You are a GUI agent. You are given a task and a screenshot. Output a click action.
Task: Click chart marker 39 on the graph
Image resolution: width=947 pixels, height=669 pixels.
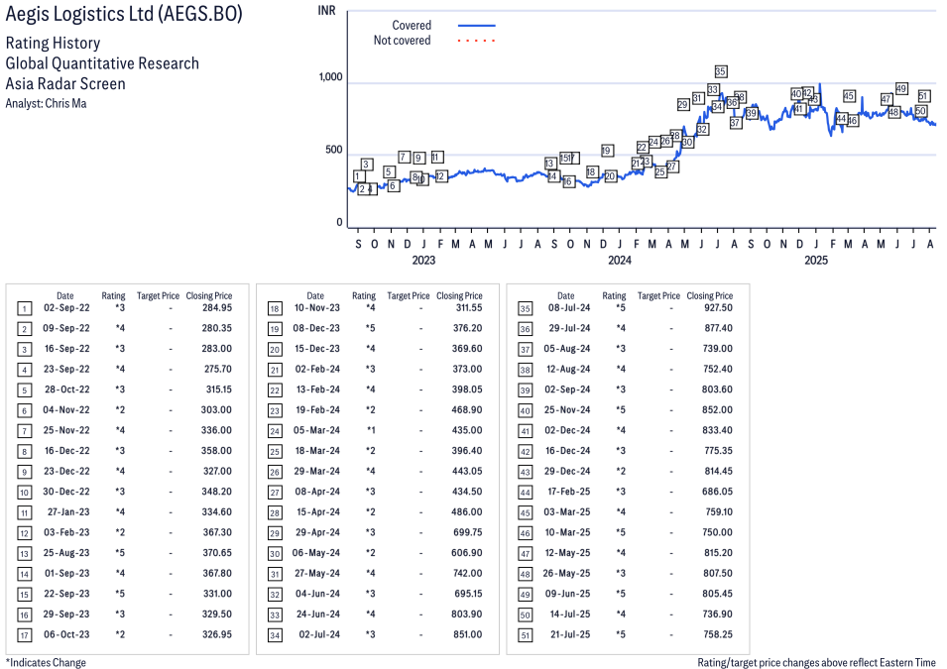click(x=751, y=113)
